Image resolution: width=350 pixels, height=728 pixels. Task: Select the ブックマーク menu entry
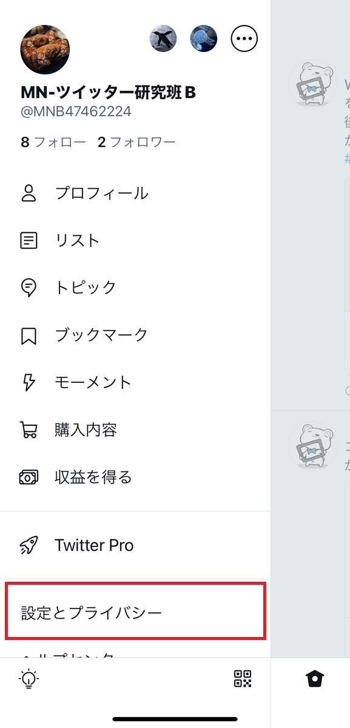coord(135,335)
